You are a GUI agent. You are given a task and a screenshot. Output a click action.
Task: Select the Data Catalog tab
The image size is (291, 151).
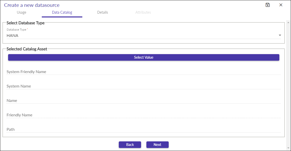tap(62, 12)
